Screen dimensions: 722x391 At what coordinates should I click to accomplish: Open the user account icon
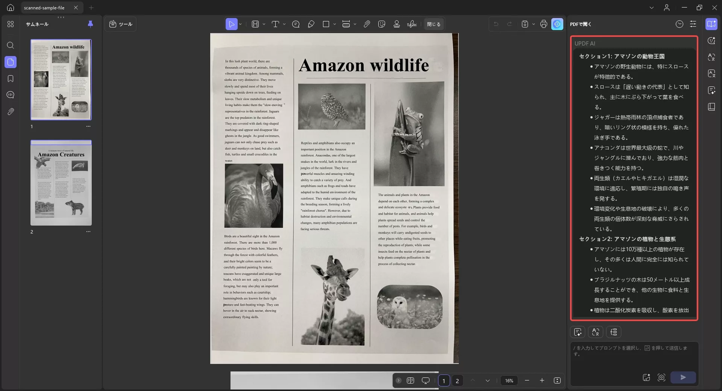point(667,8)
